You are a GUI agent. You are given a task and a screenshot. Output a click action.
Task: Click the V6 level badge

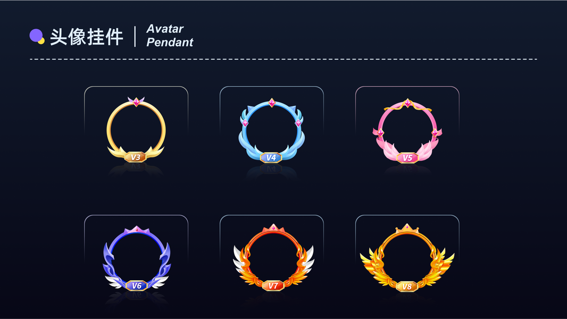[x=136, y=286]
